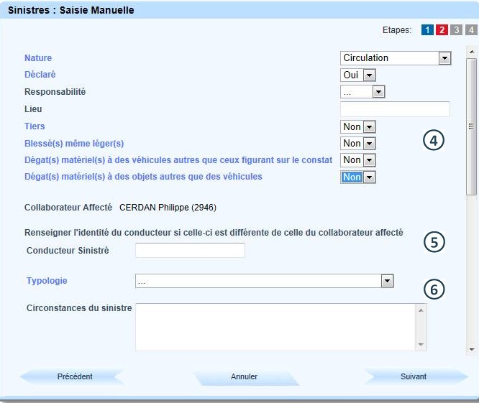Open dropdown for dégâts matériels à des véhicules
The height and width of the screenshot is (403, 479).
click(x=358, y=160)
